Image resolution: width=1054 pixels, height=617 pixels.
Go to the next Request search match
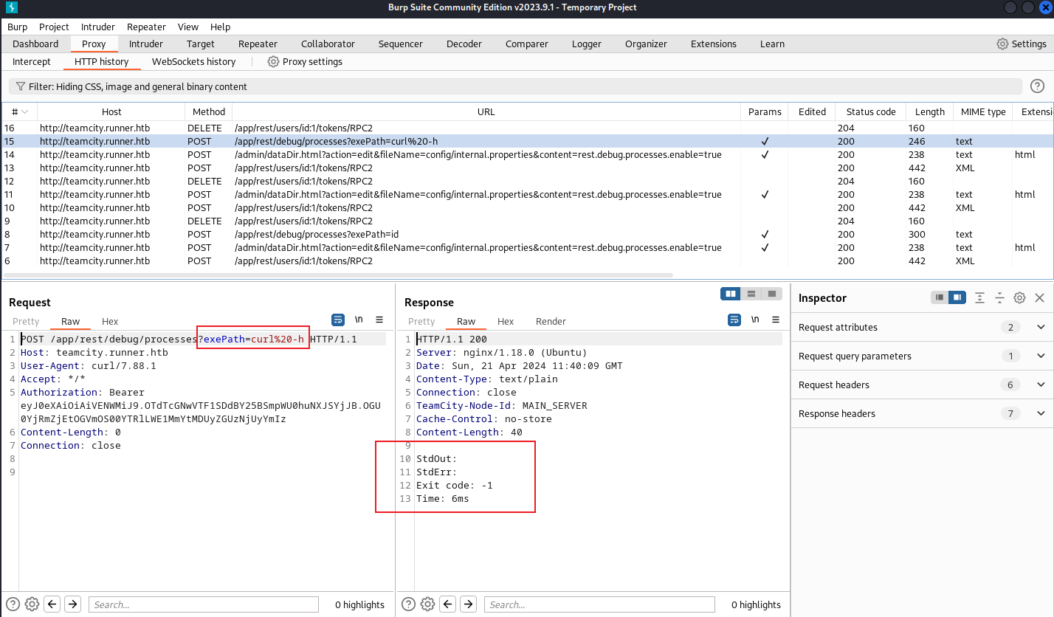[72, 604]
